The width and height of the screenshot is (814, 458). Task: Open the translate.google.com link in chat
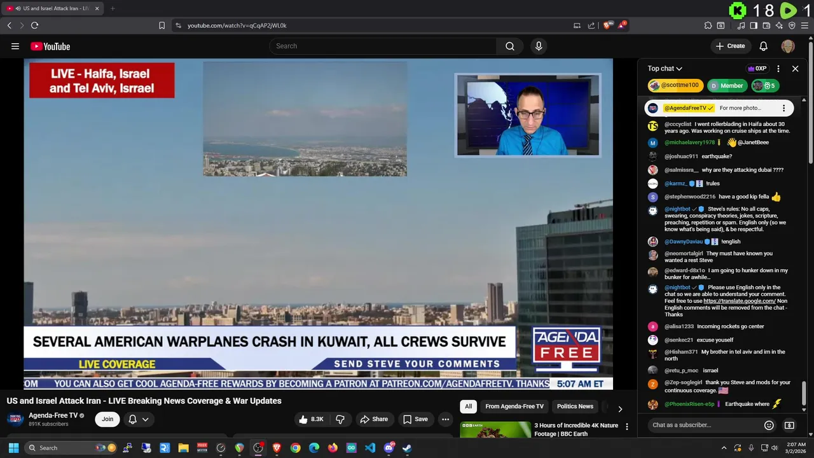pos(739,301)
